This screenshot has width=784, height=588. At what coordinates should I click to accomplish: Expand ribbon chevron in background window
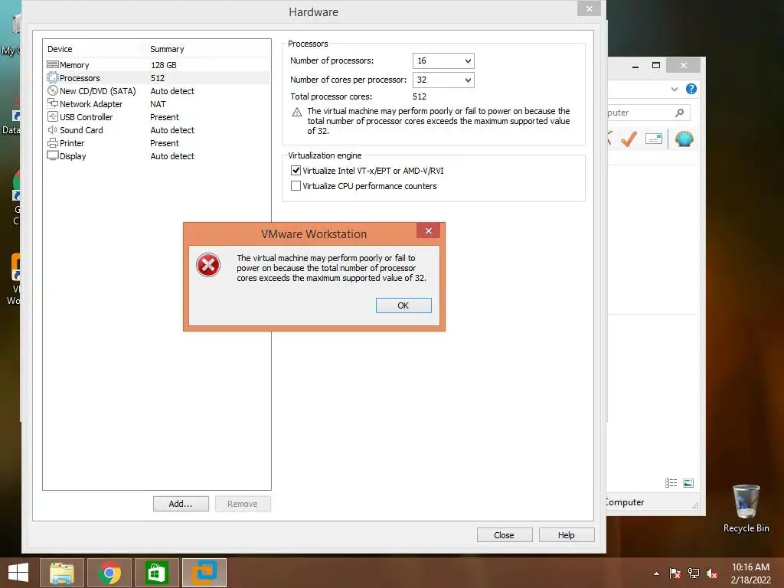(x=674, y=89)
